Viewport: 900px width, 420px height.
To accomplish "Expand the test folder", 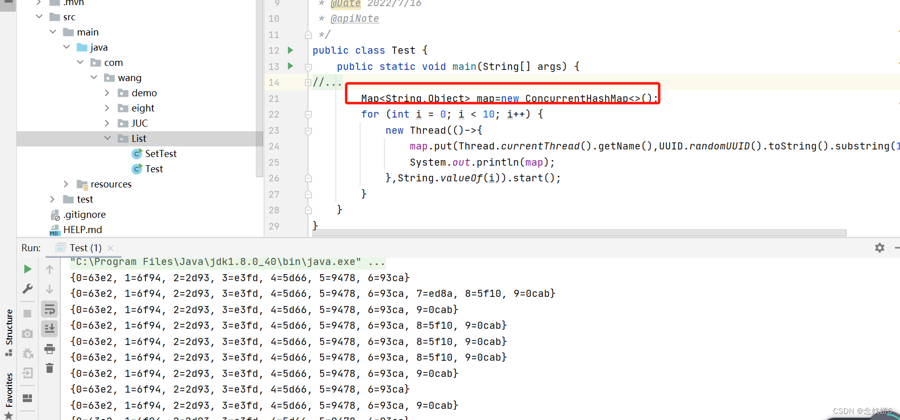I will click(52, 199).
